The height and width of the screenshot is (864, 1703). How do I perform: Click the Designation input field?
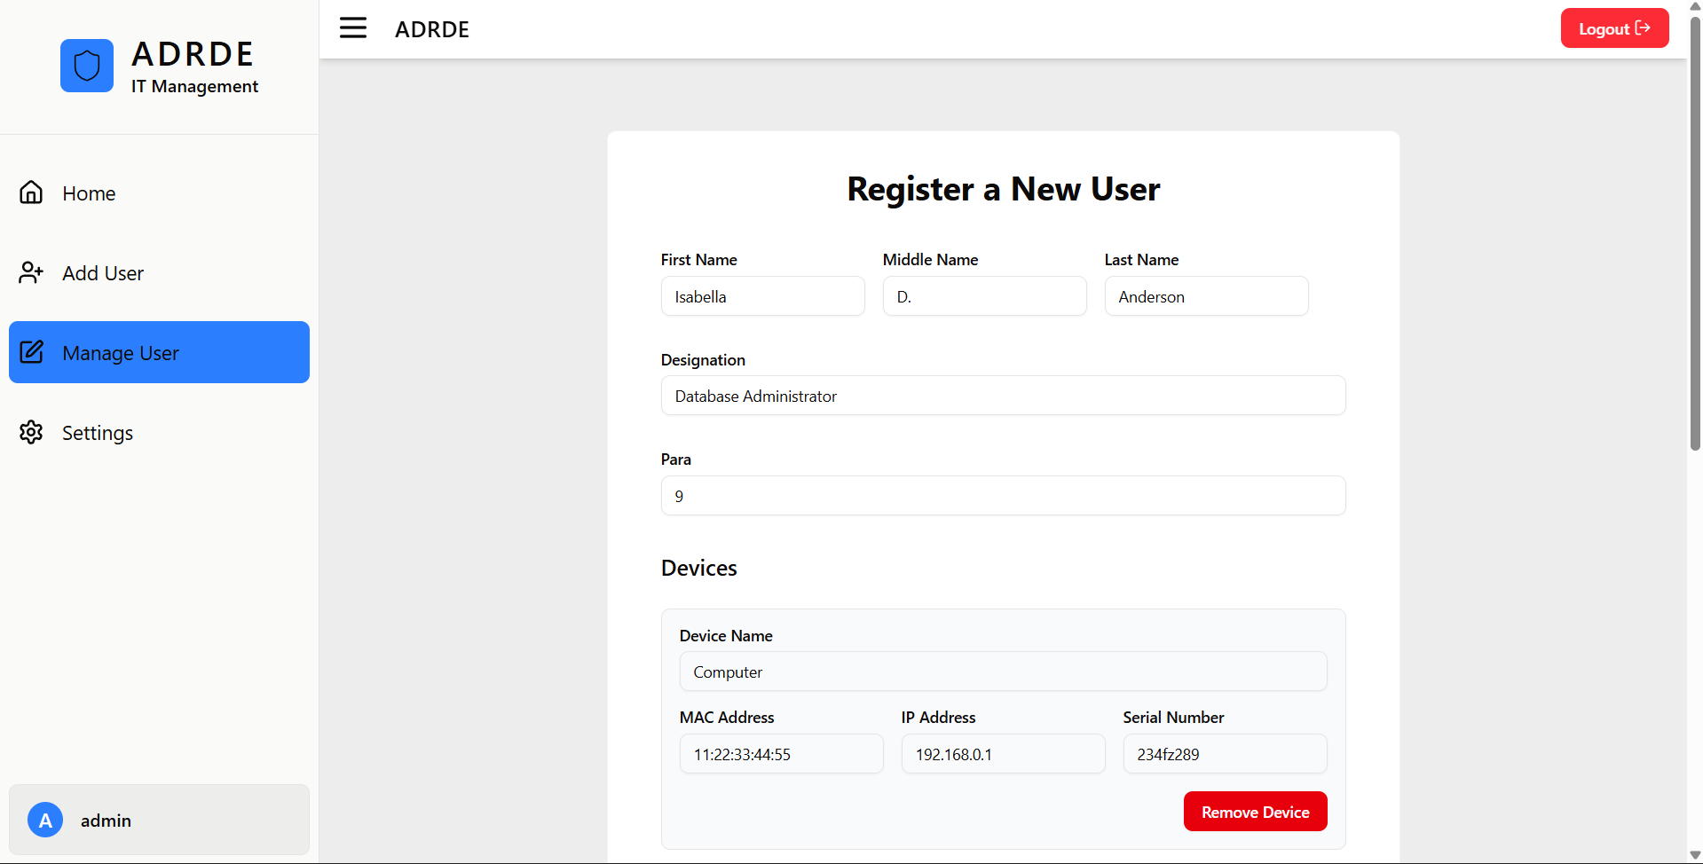(1003, 396)
